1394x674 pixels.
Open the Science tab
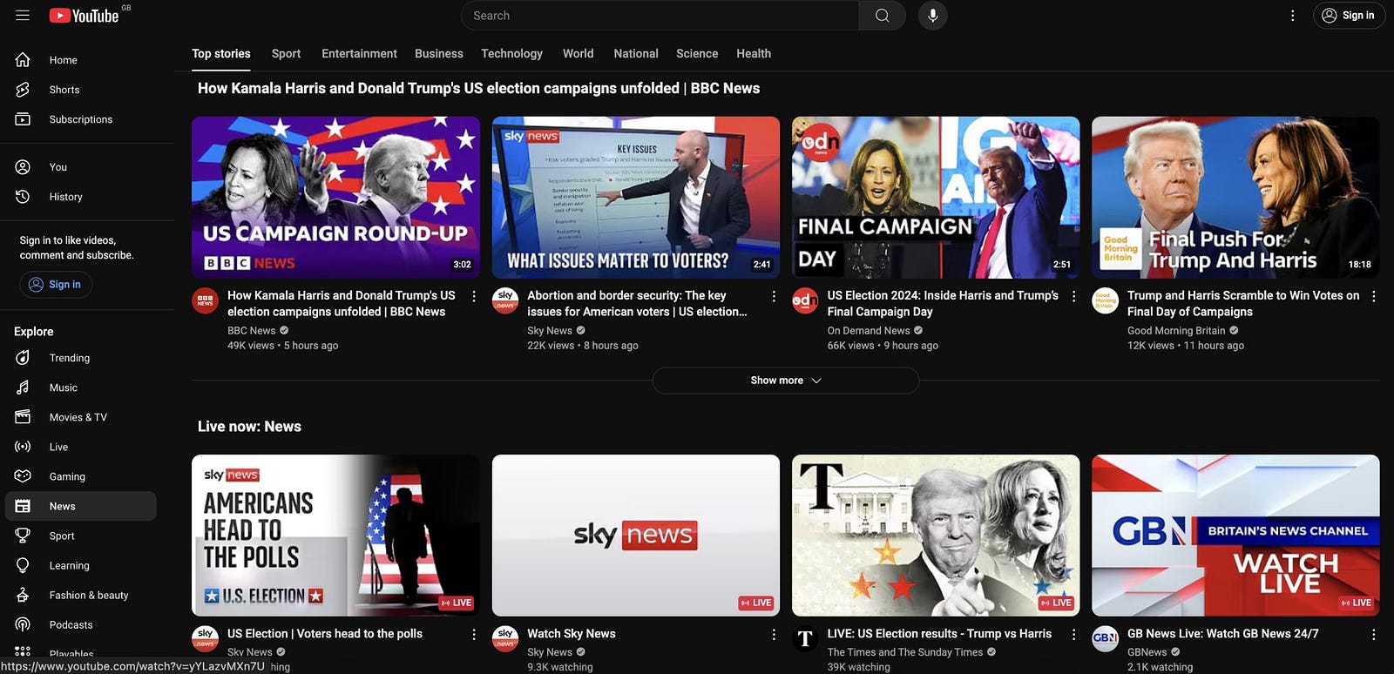pyautogui.click(x=697, y=54)
